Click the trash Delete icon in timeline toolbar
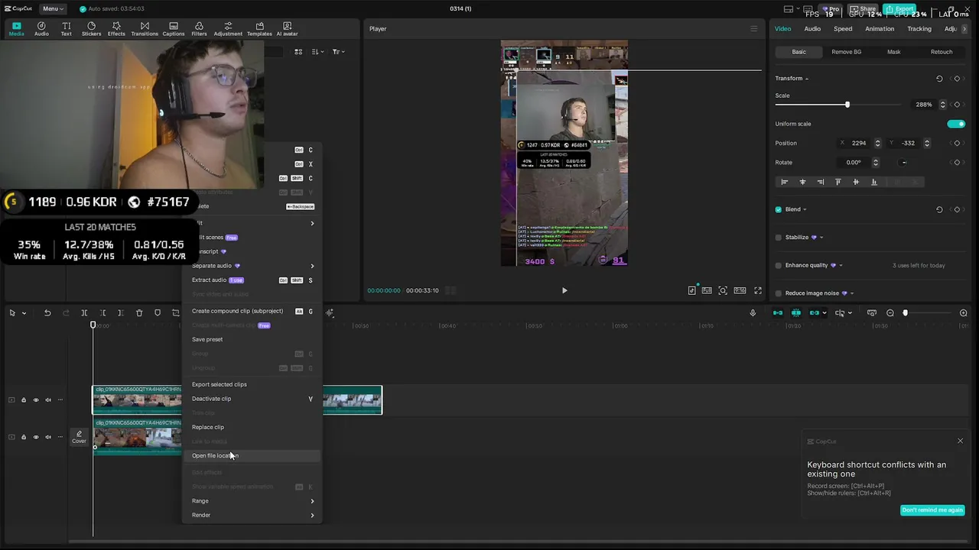This screenshot has width=979, height=550. point(139,312)
